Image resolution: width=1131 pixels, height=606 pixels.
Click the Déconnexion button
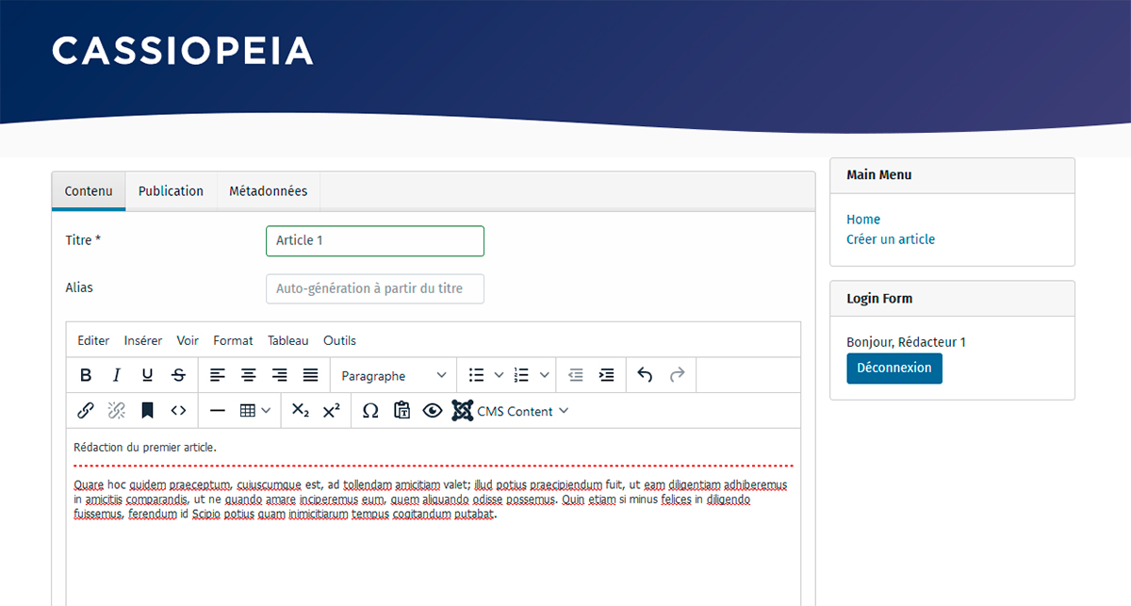[x=894, y=369]
